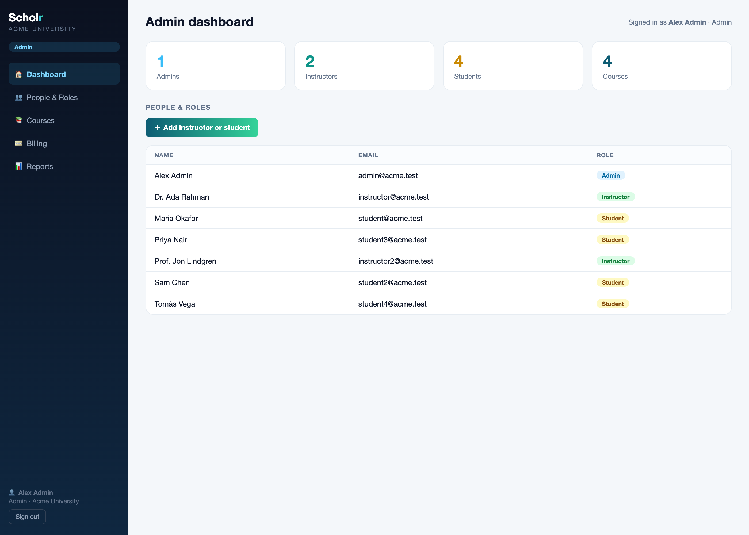The height and width of the screenshot is (535, 749).
Task: Click Add instructor or student button
Action: [x=202, y=128]
